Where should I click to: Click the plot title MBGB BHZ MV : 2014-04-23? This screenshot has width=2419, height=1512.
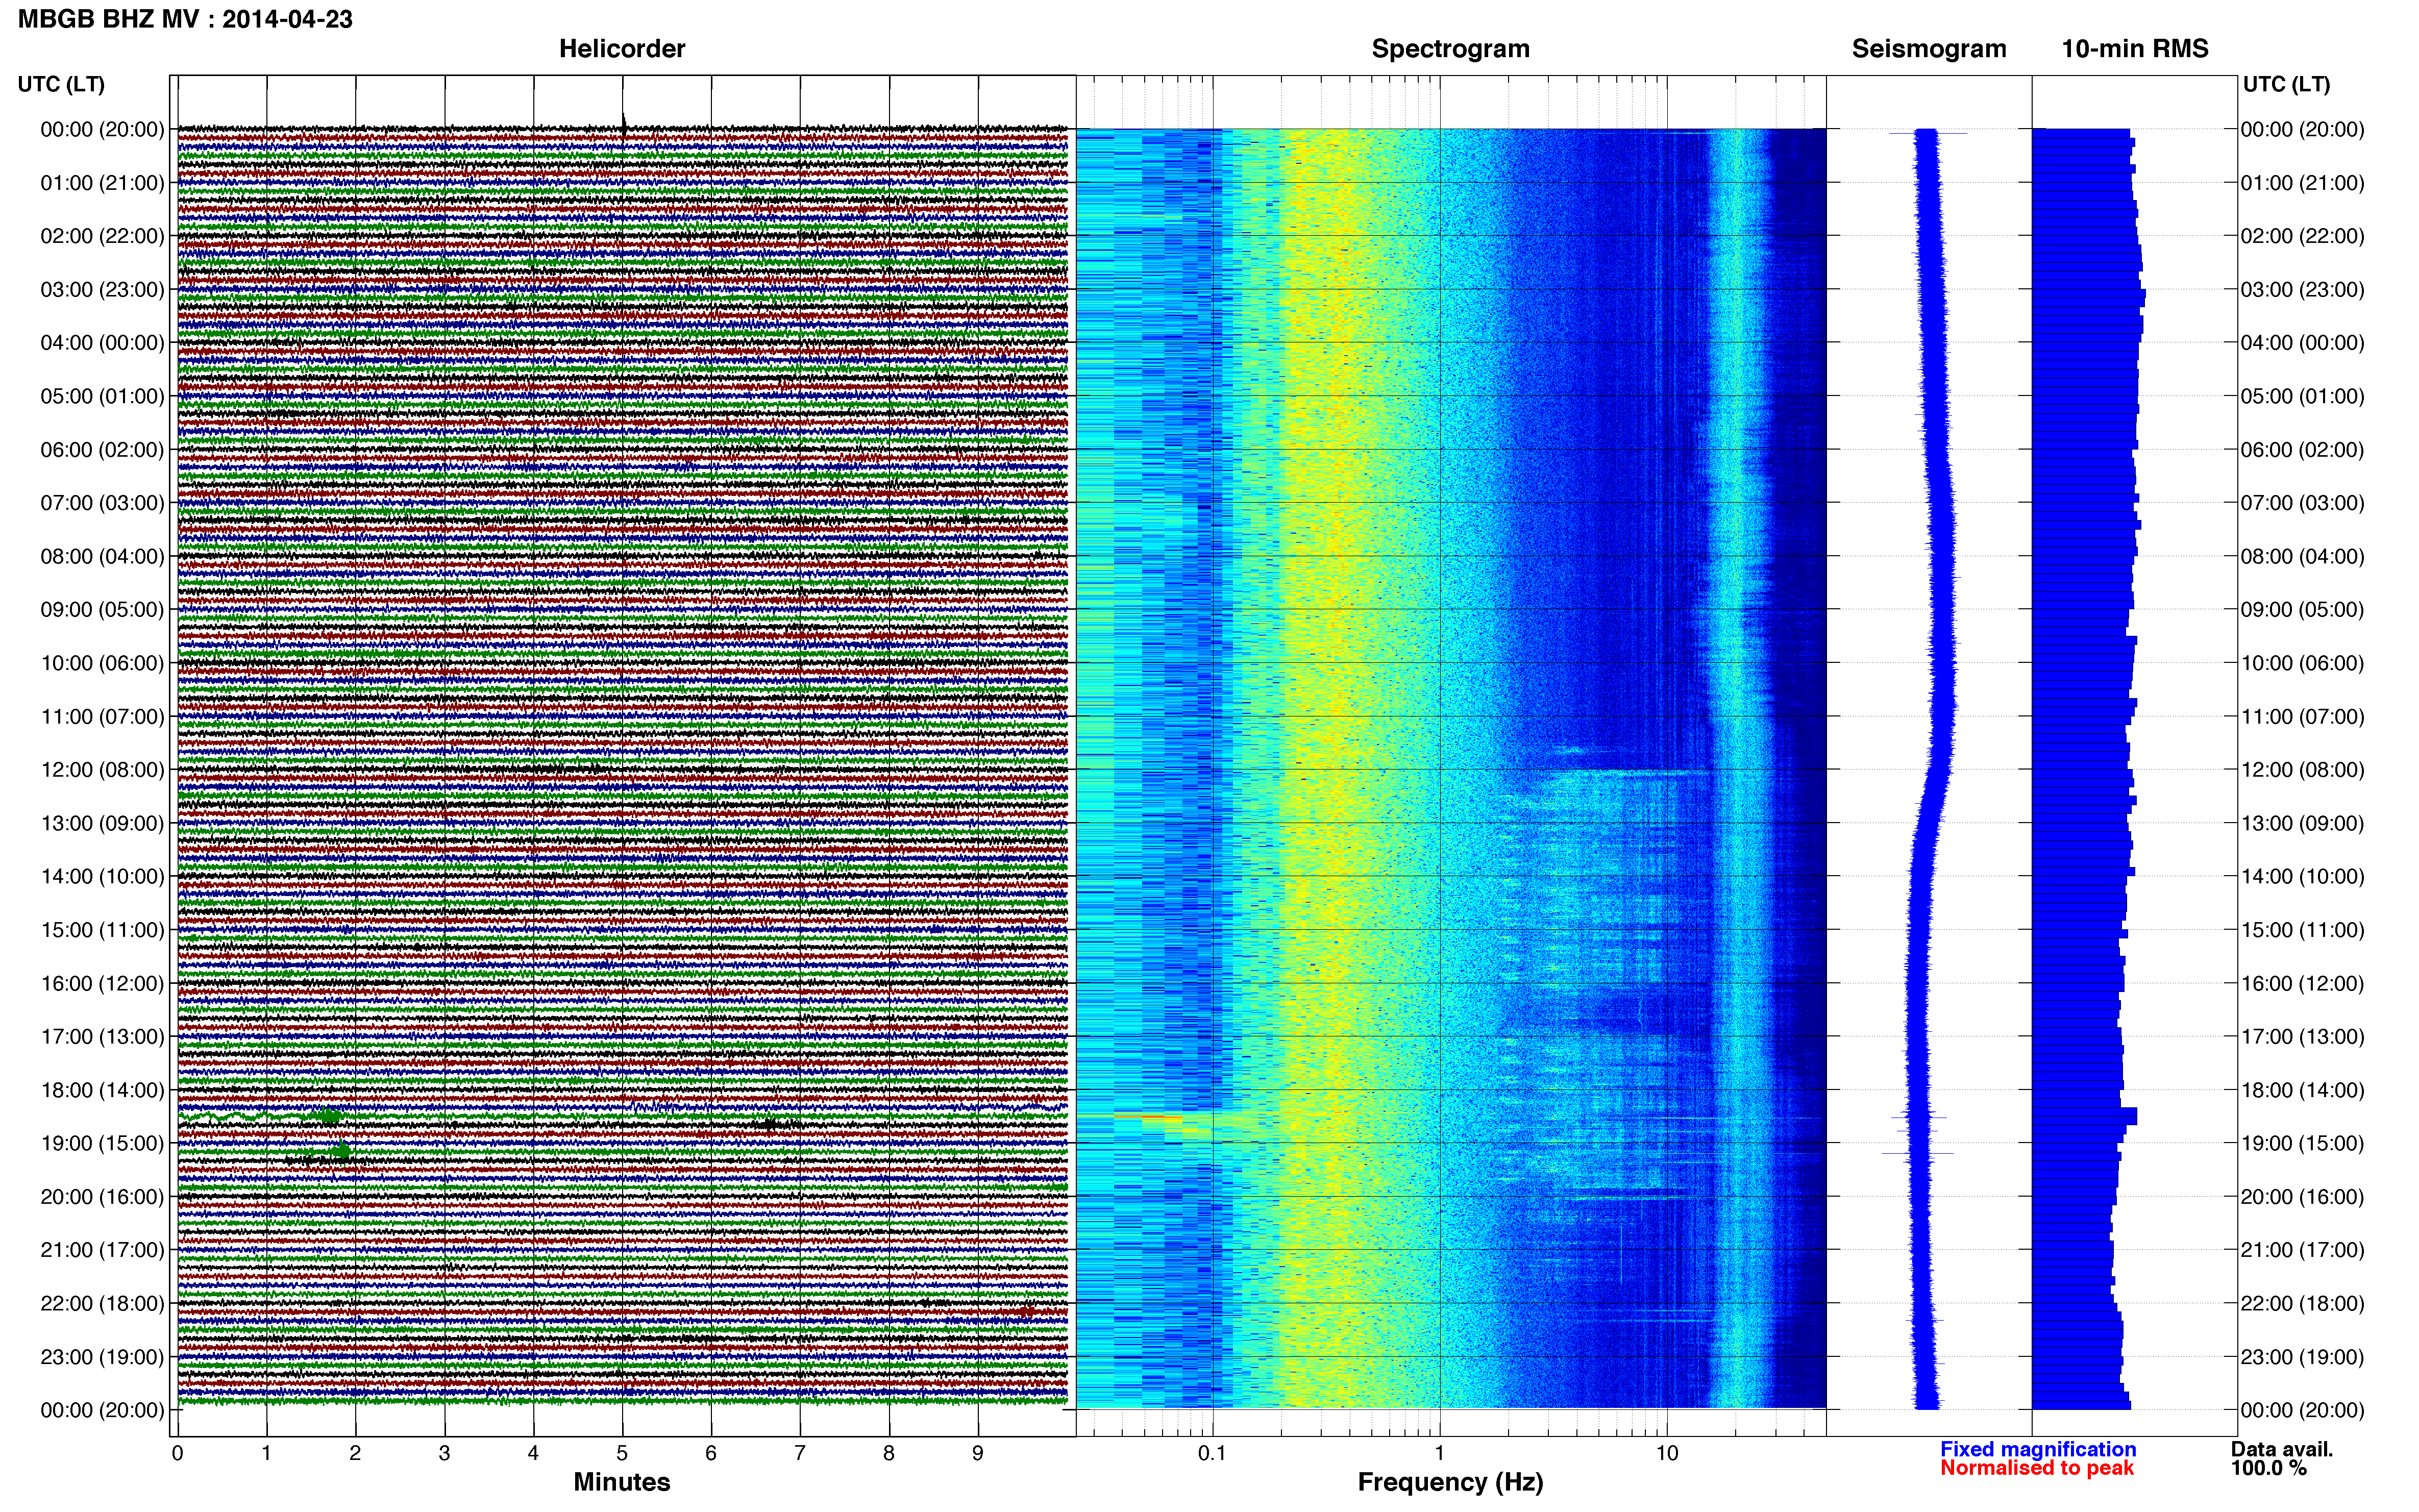(186, 19)
